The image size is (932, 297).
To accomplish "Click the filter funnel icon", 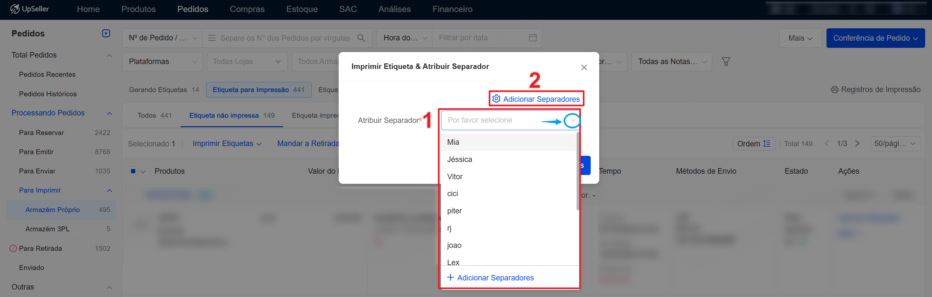I will [x=726, y=61].
